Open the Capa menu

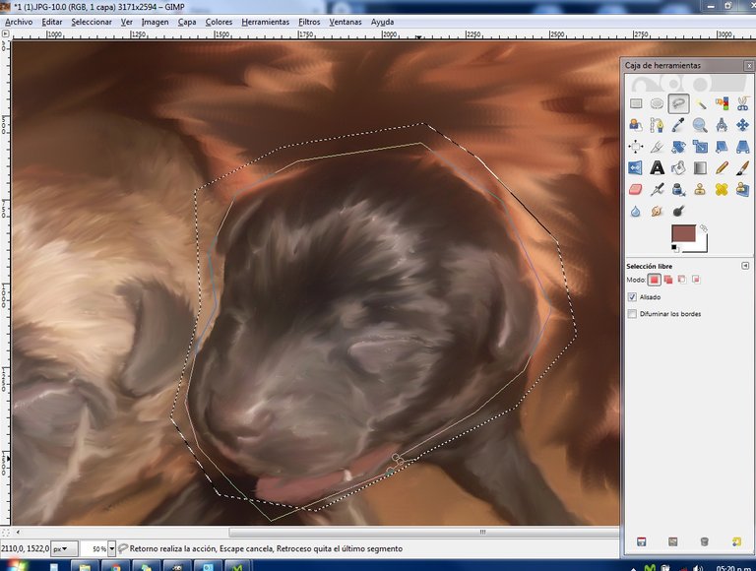pos(187,22)
